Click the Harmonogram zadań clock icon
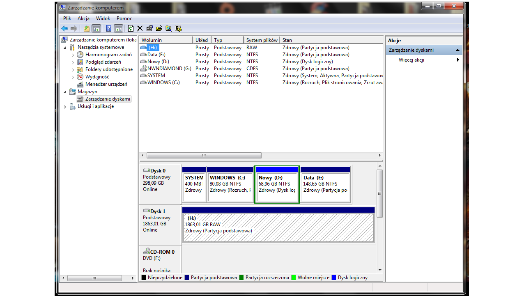The width and height of the screenshot is (531, 296). [x=80, y=55]
